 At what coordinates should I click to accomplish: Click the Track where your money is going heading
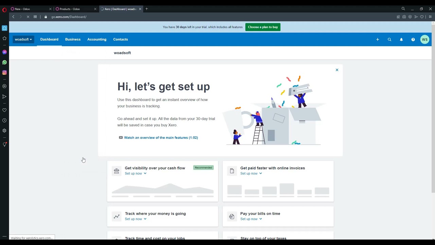[155, 214]
